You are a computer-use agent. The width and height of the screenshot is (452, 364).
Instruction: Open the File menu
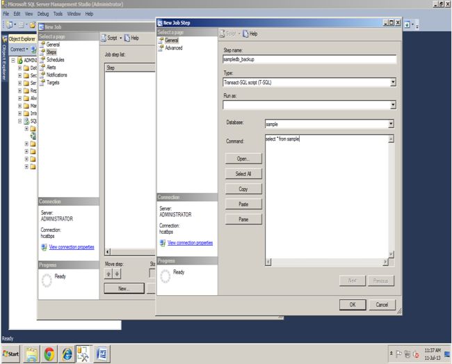click(x=6, y=14)
